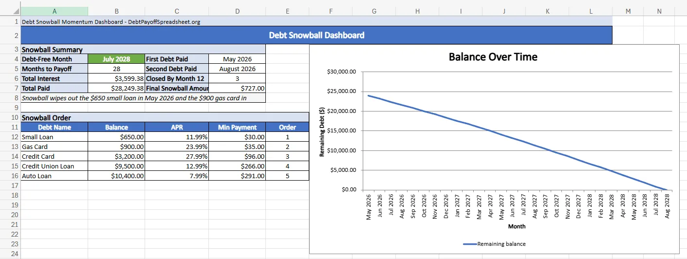Select the $291.00 minimum payment cell

pyautogui.click(x=237, y=176)
